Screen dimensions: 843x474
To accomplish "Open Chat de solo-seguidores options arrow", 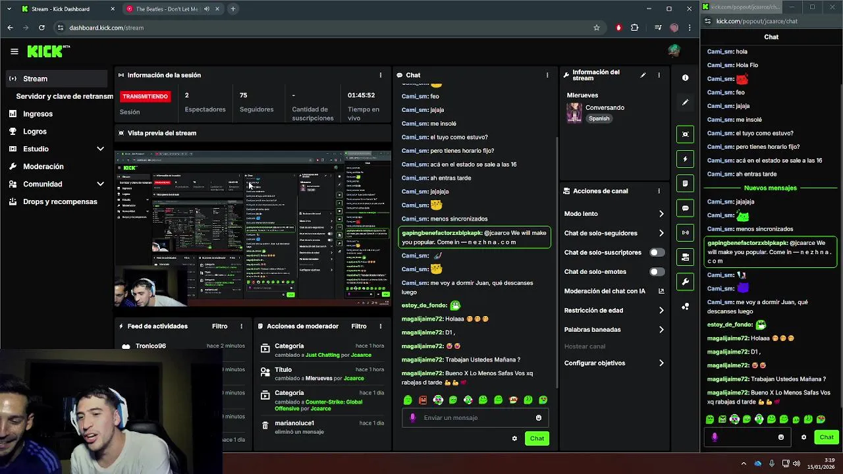I will [x=661, y=233].
